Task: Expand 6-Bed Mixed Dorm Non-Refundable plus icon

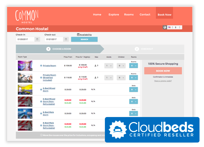Action: (41, 102)
